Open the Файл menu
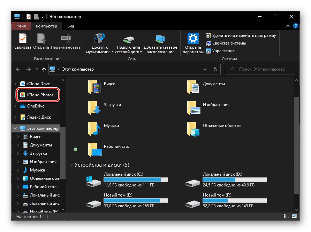 (x=21, y=26)
